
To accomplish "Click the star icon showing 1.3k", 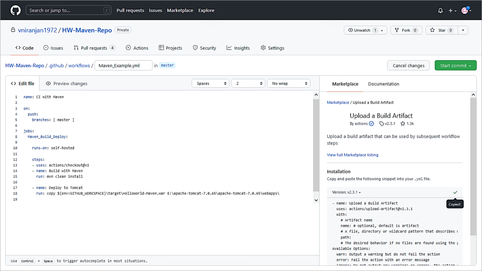I will tap(403, 124).
